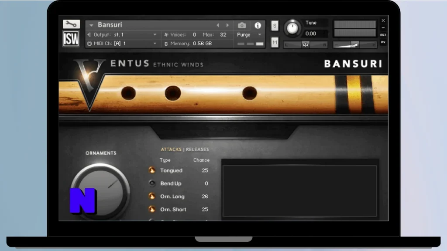The height and width of the screenshot is (251, 447).
Task: Click the Tongued chance value 25
Action: coord(205,170)
